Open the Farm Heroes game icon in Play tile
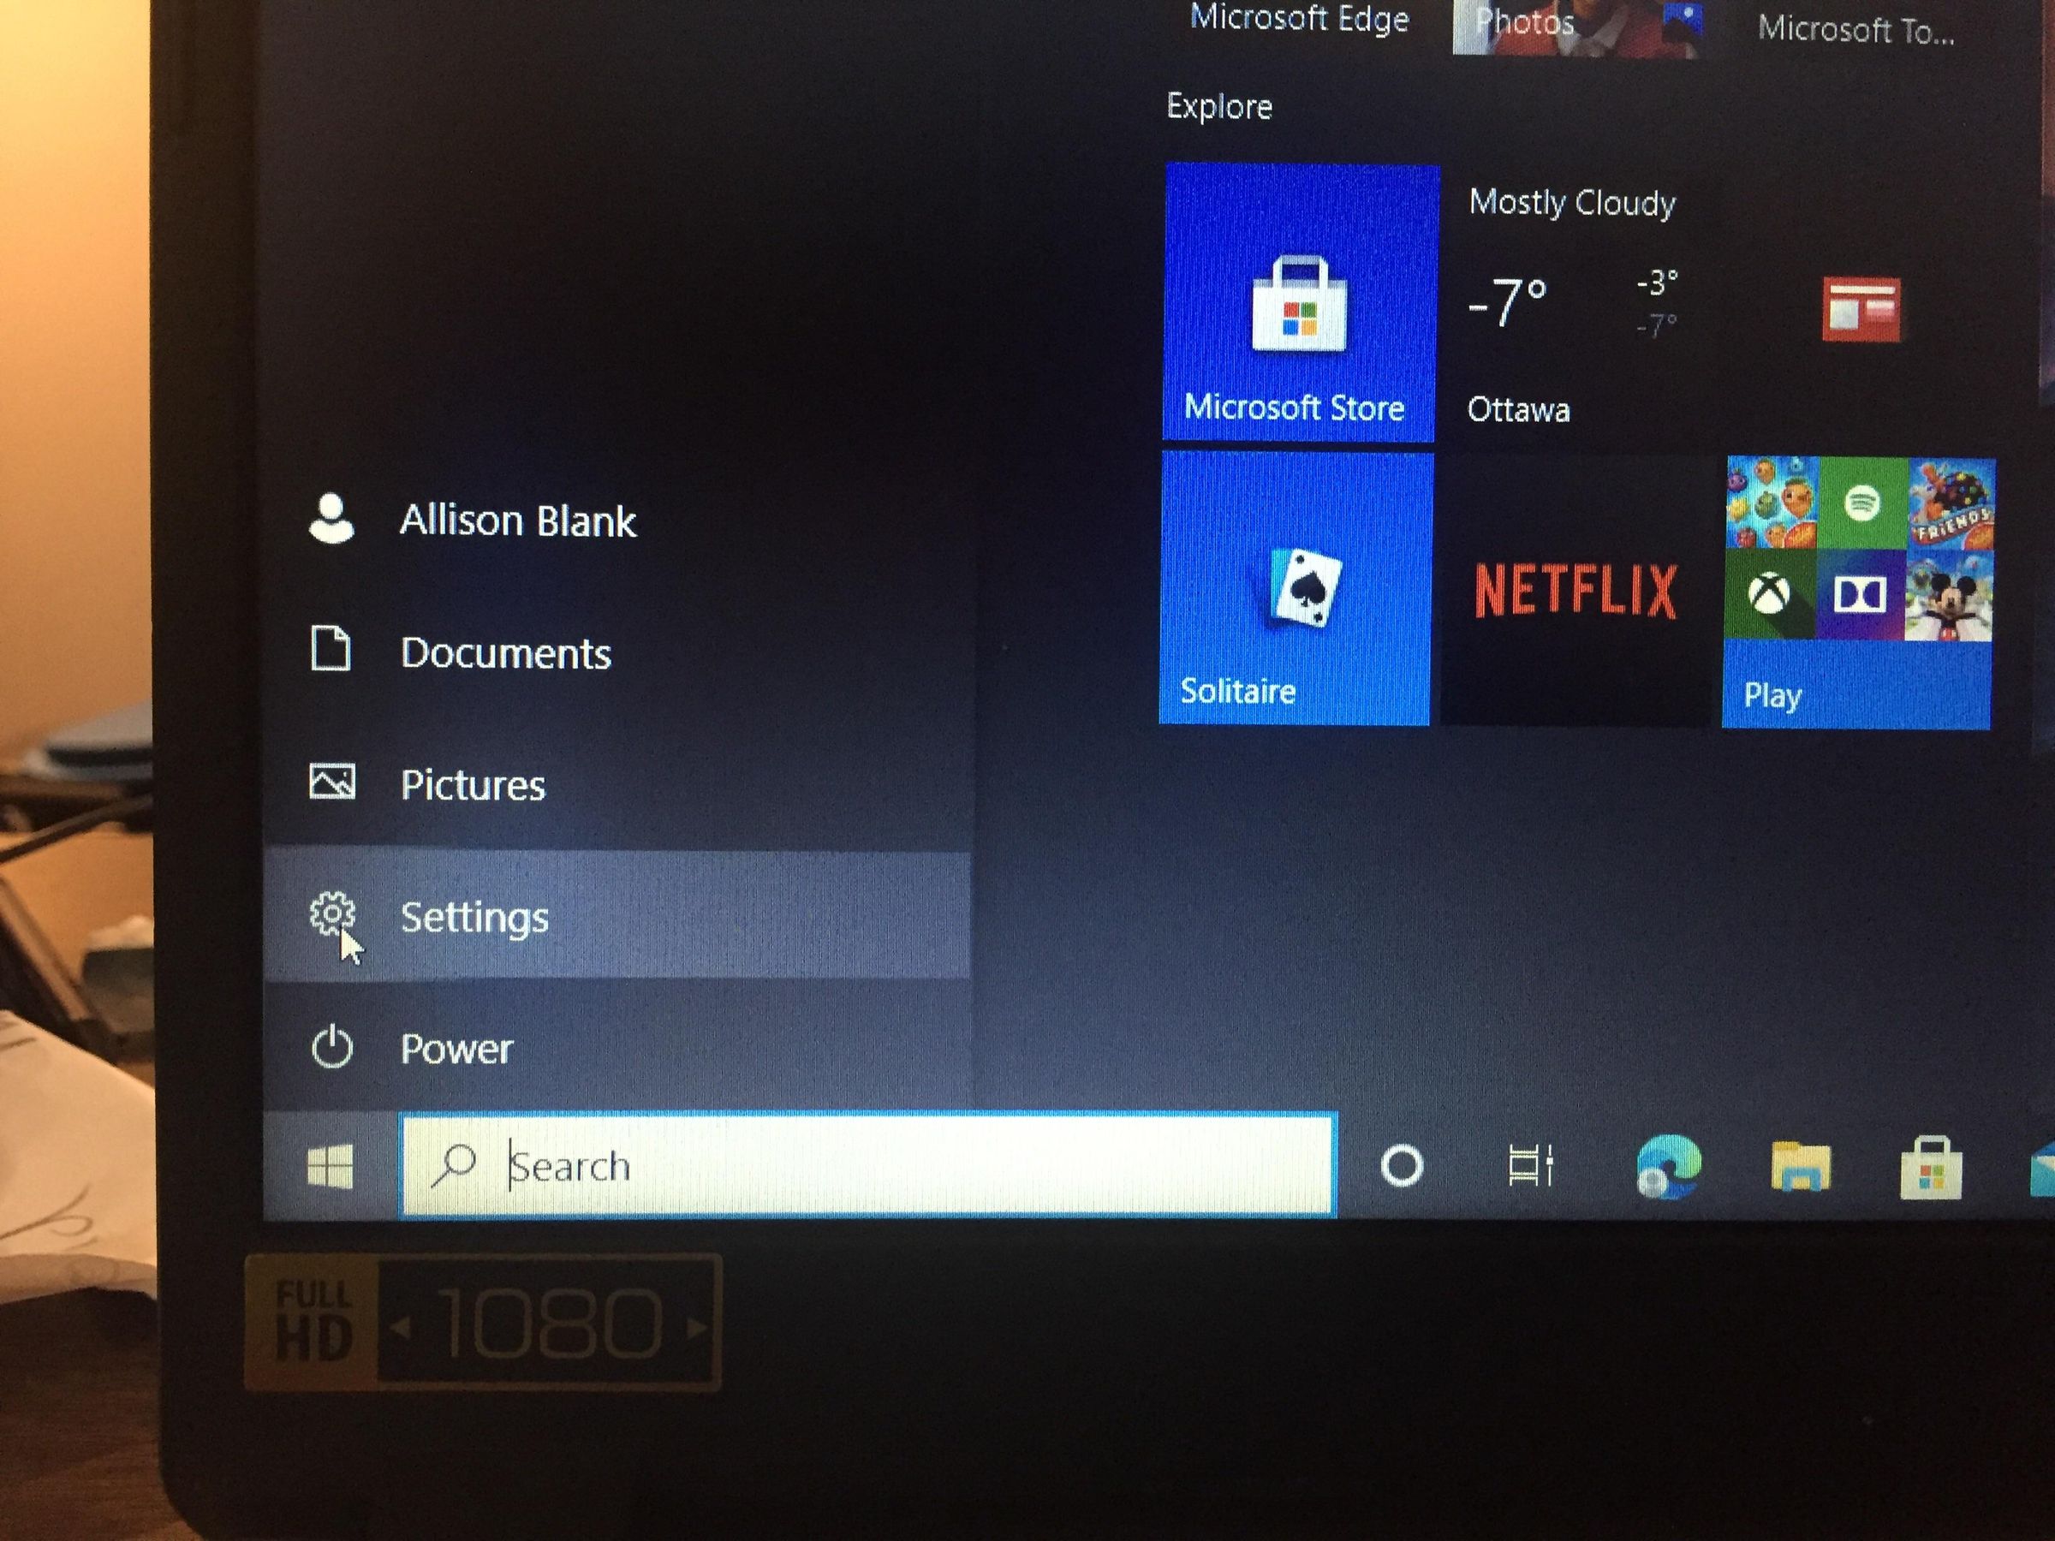This screenshot has width=2055, height=1541. point(1772,503)
